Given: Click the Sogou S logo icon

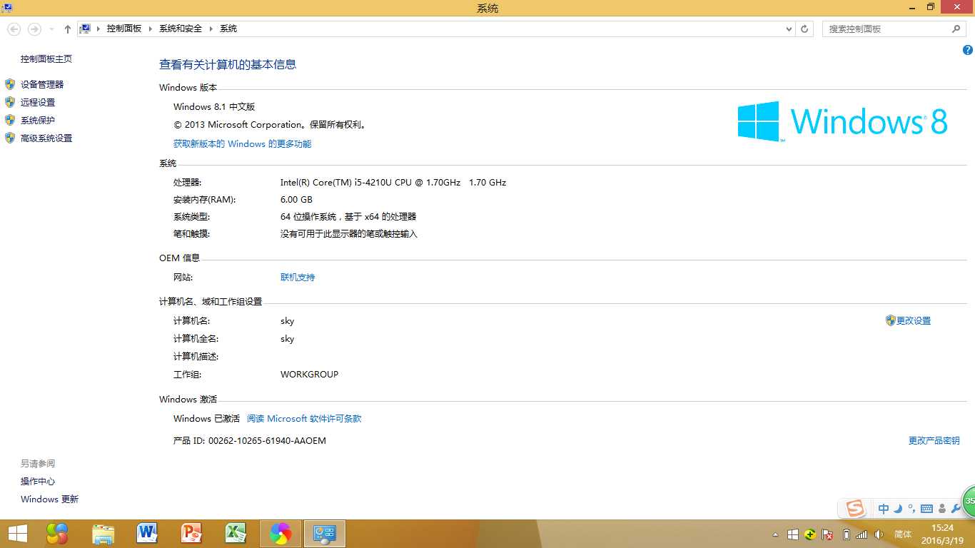Looking at the screenshot, I should pyautogui.click(x=855, y=509).
